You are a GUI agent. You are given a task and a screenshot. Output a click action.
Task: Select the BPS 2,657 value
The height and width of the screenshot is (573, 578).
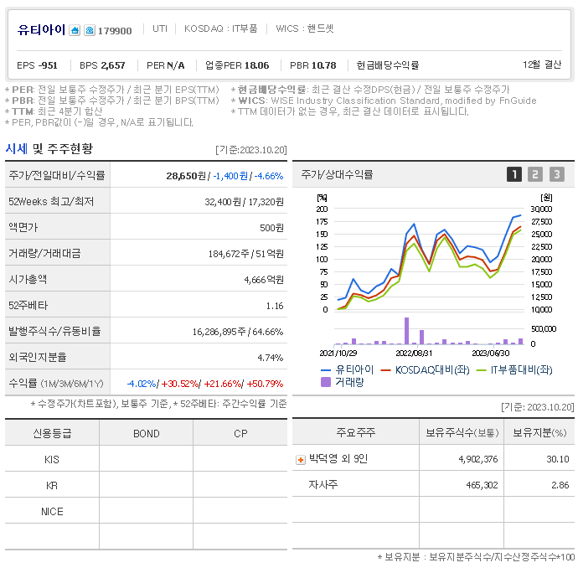(x=102, y=65)
